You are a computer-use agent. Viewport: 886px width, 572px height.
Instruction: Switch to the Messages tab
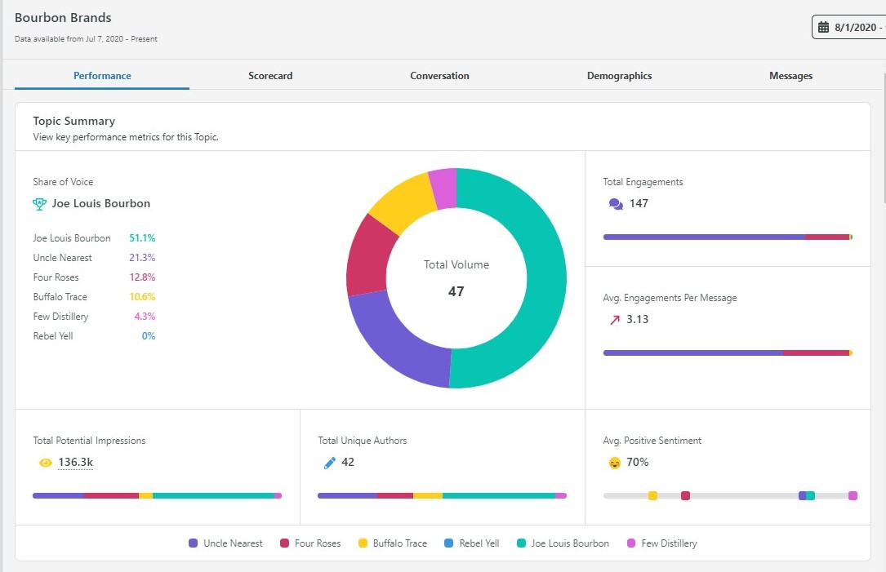pos(790,76)
